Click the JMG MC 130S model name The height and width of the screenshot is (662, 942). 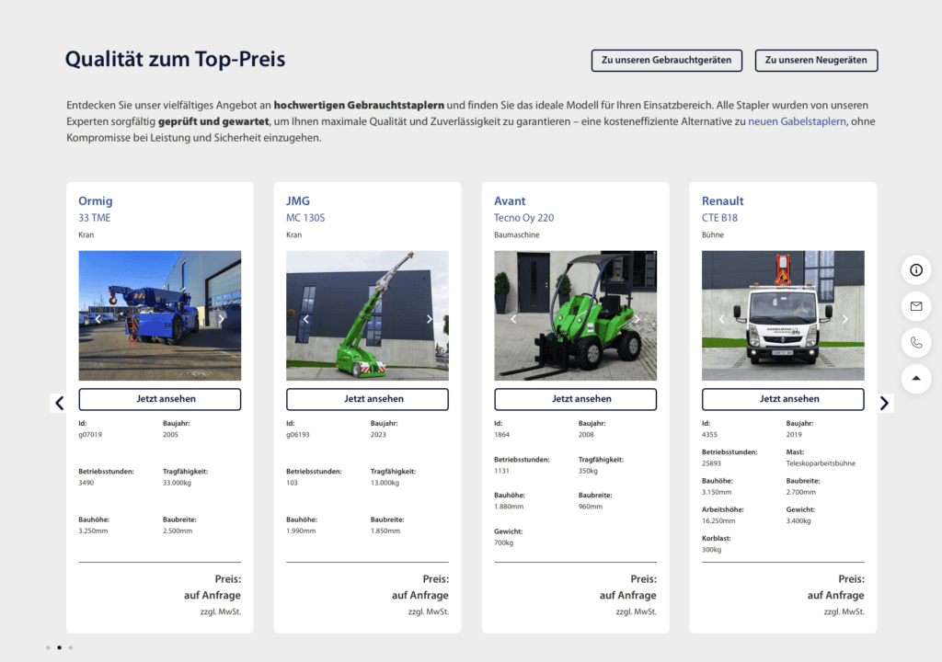[x=305, y=218]
